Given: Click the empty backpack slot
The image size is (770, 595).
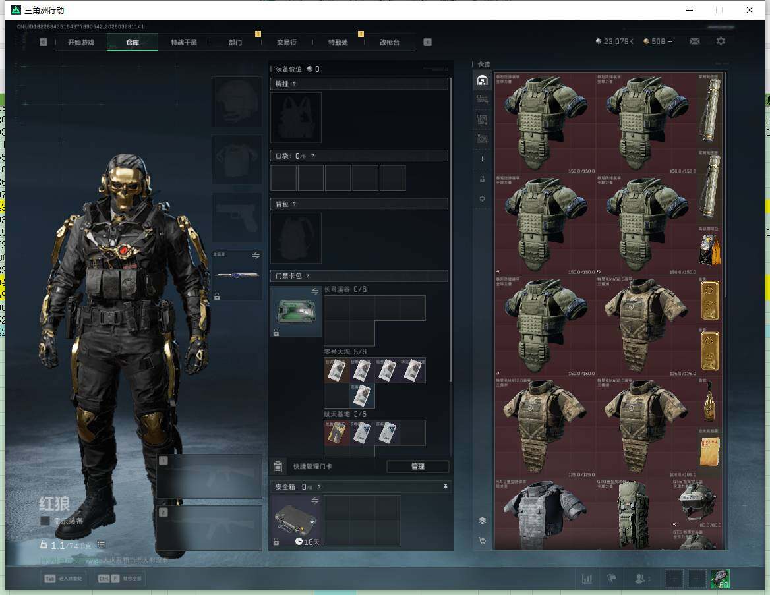Looking at the screenshot, I should 295,238.
